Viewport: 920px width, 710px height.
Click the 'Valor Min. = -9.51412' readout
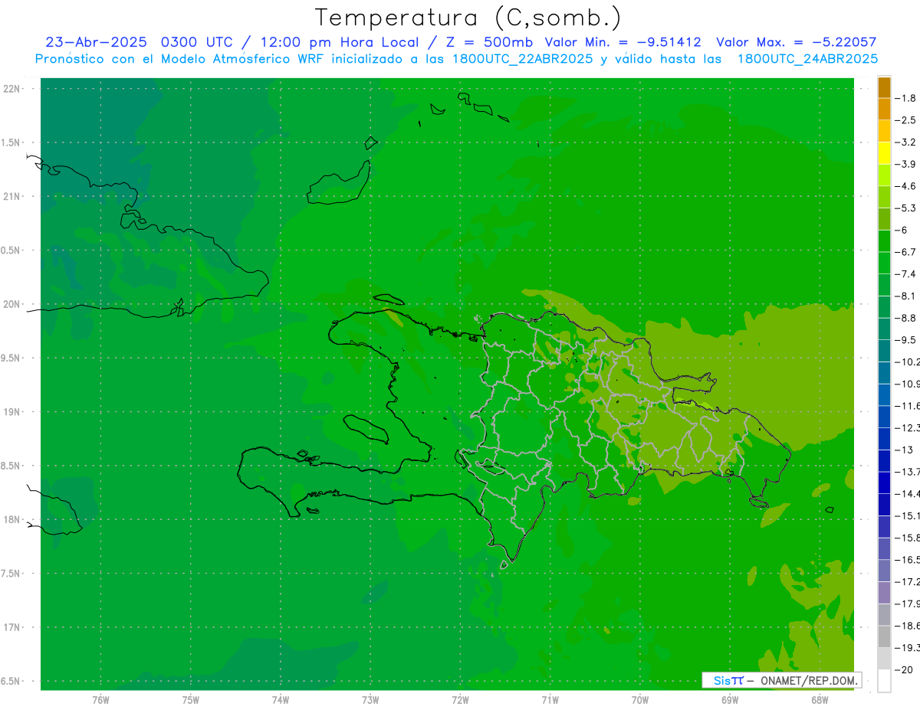pos(623,42)
